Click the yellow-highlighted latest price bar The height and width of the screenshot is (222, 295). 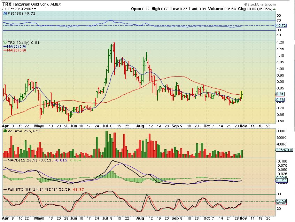[x=242, y=95]
